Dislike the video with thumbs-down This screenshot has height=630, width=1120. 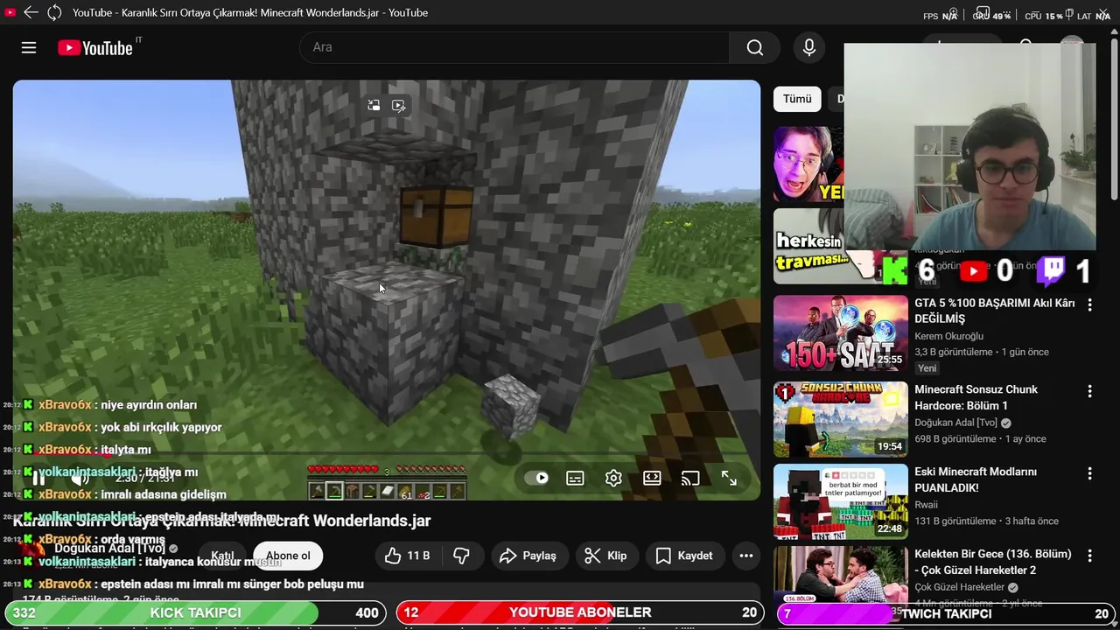461,556
